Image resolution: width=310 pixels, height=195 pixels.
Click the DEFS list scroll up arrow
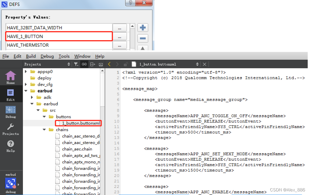[x=132, y=26]
